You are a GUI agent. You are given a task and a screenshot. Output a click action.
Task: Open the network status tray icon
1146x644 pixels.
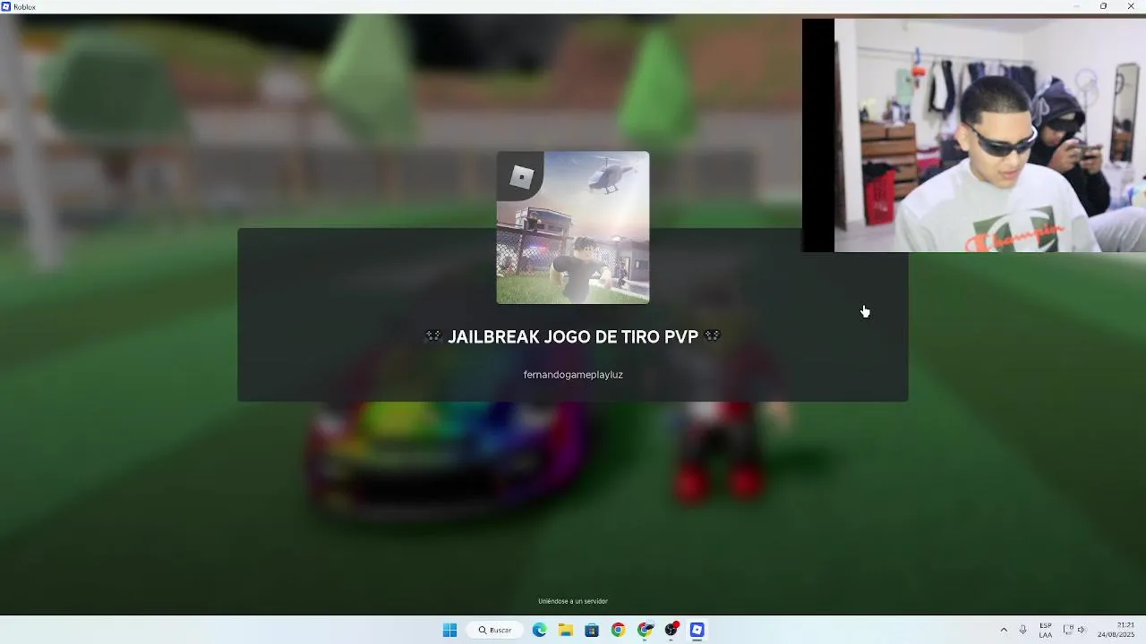1067,630
